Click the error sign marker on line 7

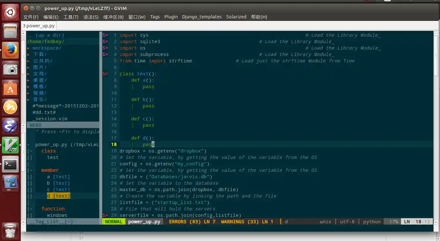tap(105, 74)
